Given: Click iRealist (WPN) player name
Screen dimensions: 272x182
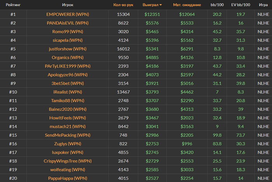Looking at the screenshot, I should [68, 92].
